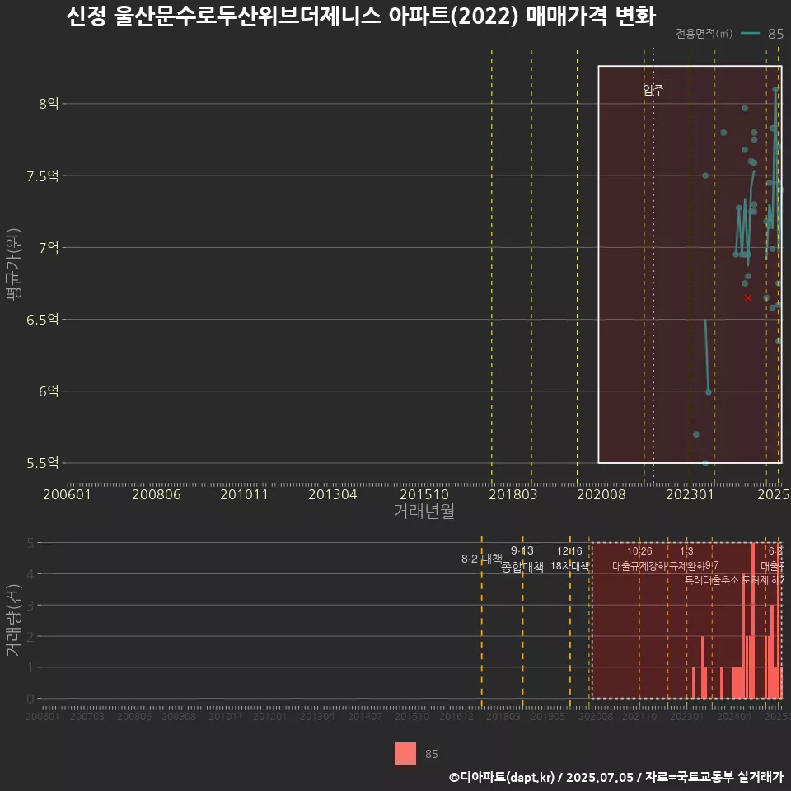Click the 거래년월 axis title
Image resolution: width=791 pixels, height=791 pixels.
[x=424, y=511]
